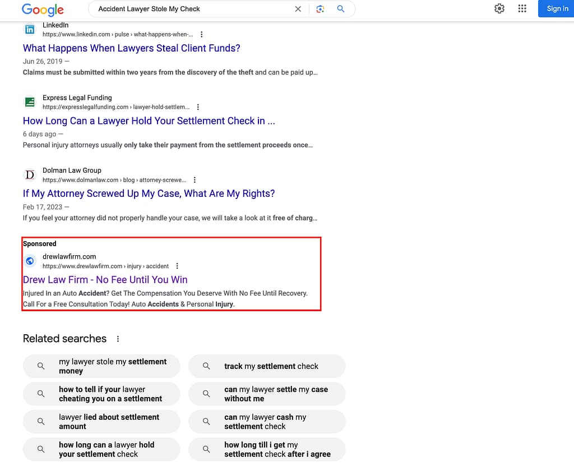Open three-dot menu beside Express Legal Funding URL
Screen dimensions: 574x471
tap(198, 107)
